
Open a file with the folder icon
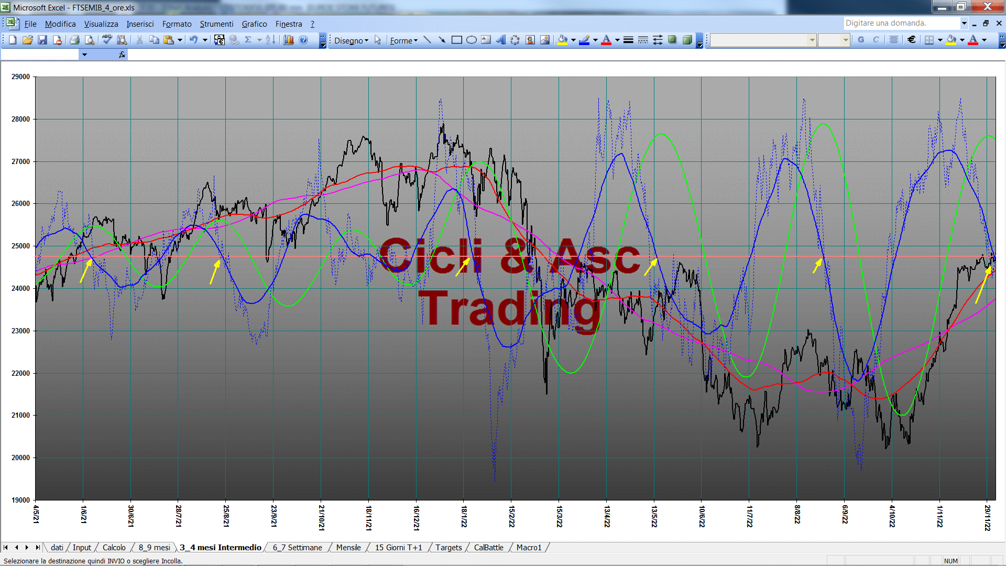(27, 40)
